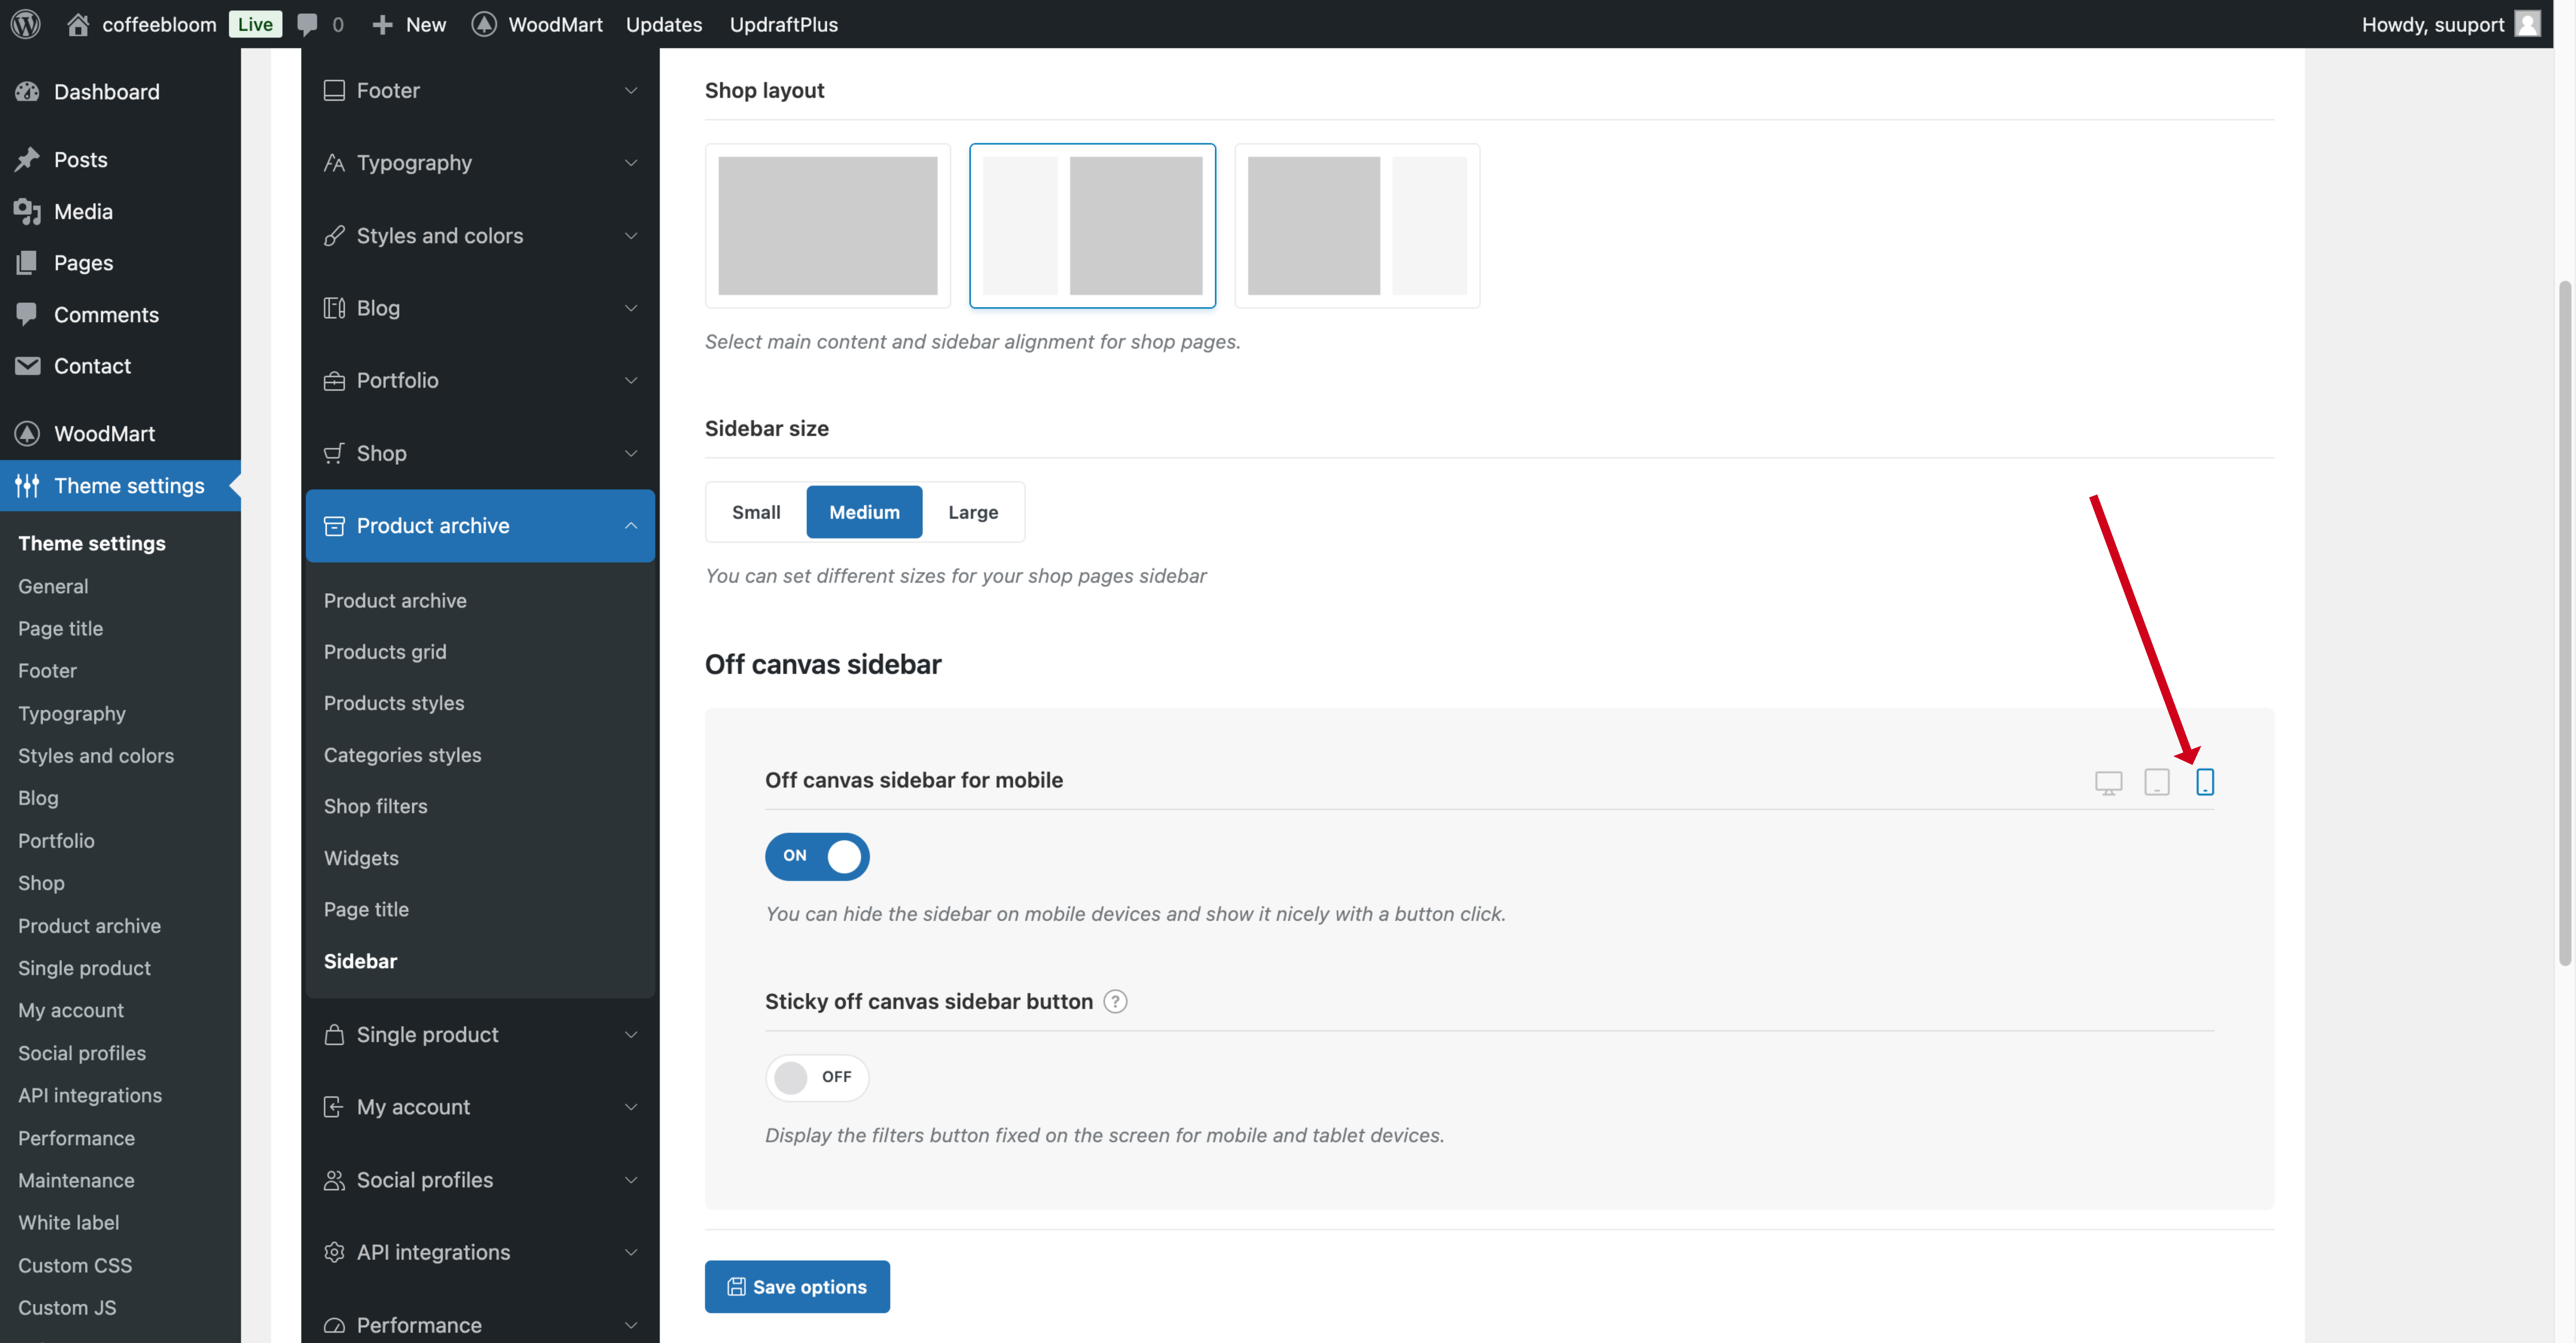Expand the Portfolio section chevron
This screenshot has height=1343, width=2576.
[631, 381]
